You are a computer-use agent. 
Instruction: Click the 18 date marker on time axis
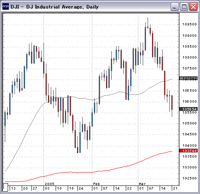pos(71,188)
